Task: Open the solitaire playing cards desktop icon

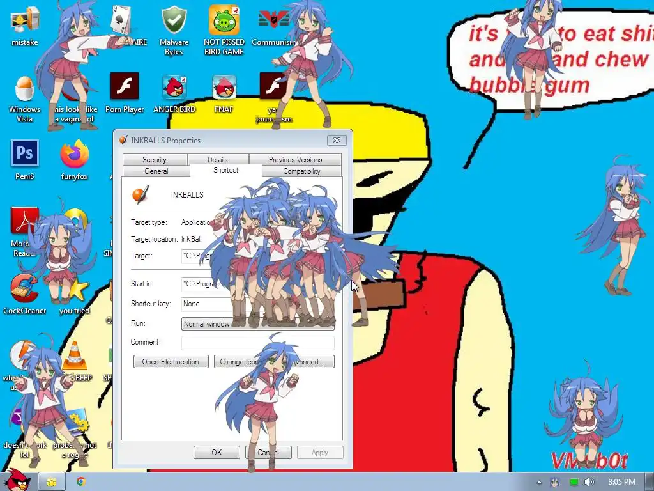Action: [122, 20]
